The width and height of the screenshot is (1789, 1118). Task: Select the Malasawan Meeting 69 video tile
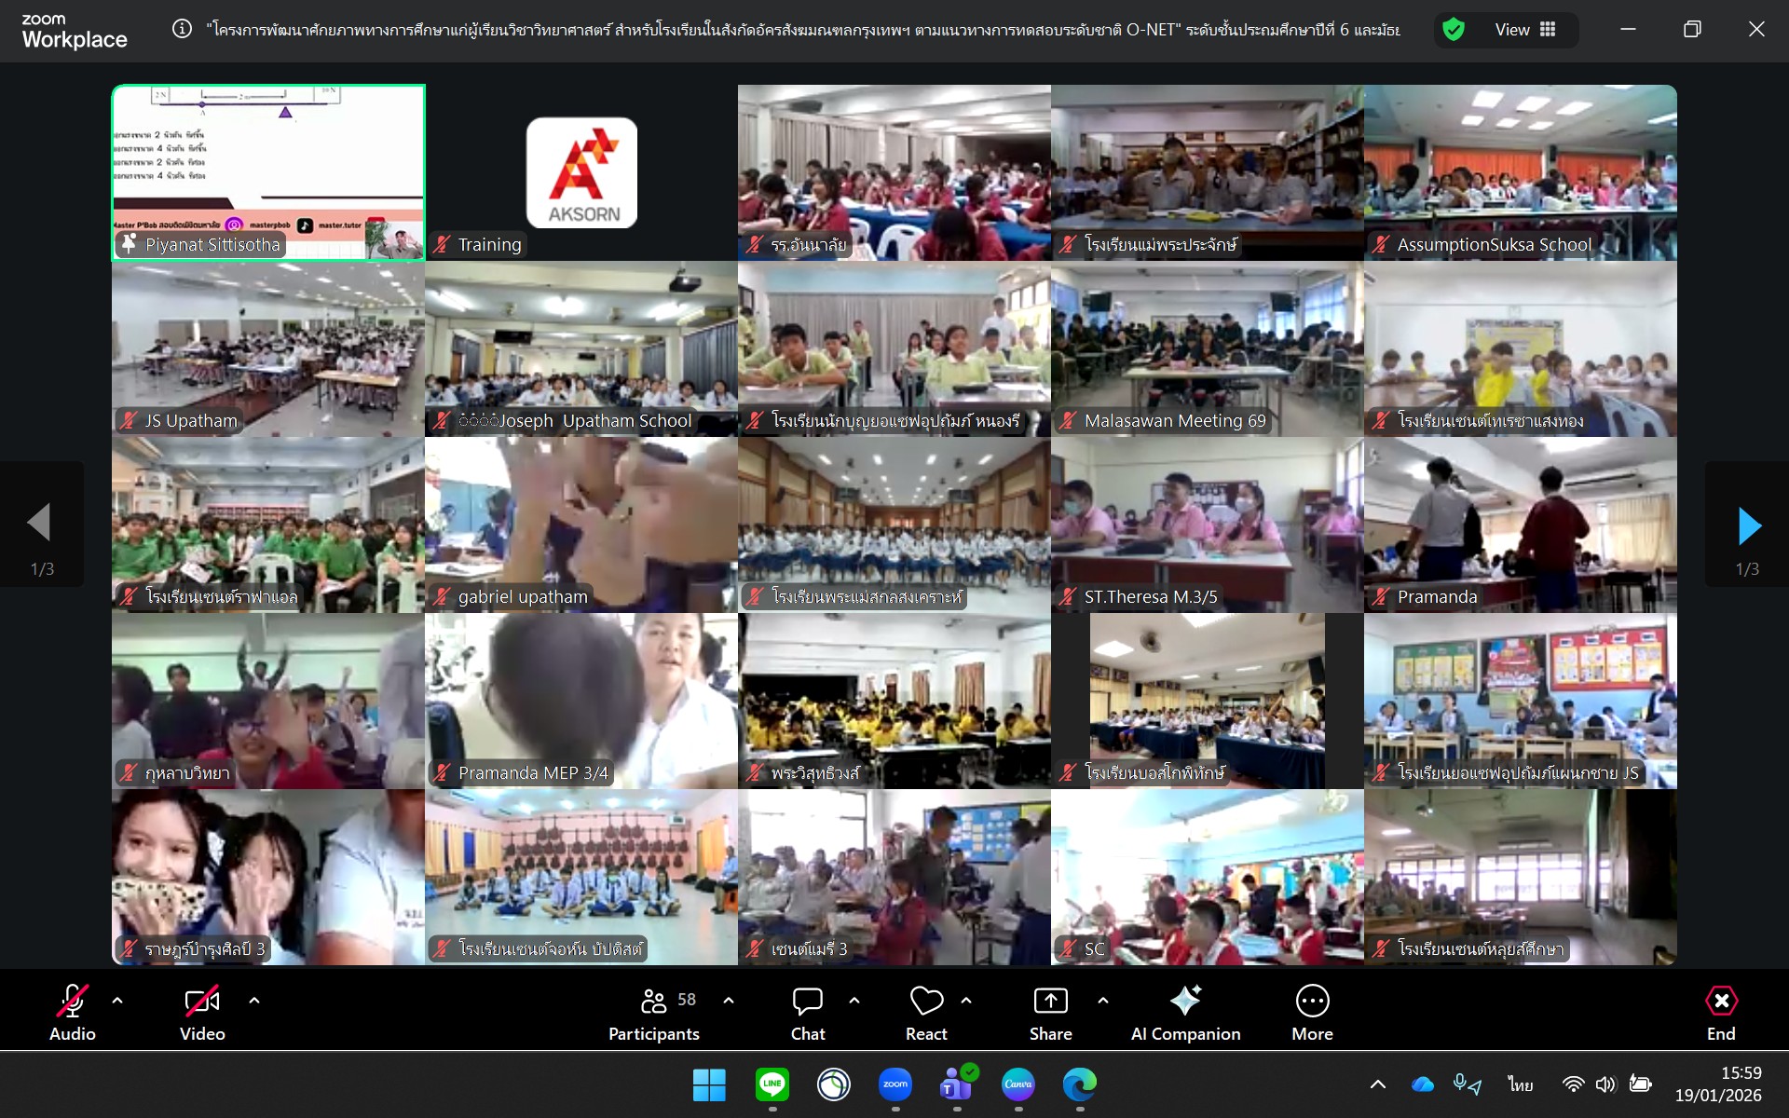tap(1208, 348)
